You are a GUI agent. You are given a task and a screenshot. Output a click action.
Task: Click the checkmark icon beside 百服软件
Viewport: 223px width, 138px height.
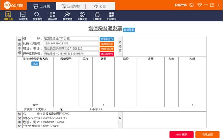pyautogui.click(x=192, y=5)
